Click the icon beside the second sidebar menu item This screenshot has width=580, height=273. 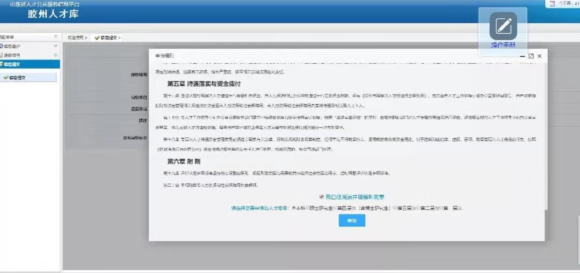click(x=2, y=55)
